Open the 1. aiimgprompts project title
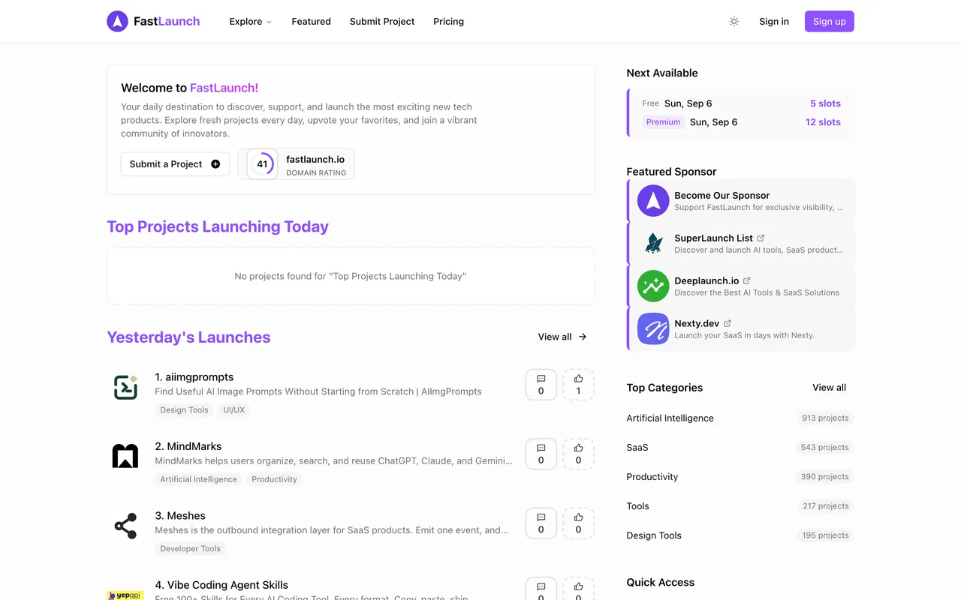This screenshot has width=961, height=600. [x=194, y=377]
